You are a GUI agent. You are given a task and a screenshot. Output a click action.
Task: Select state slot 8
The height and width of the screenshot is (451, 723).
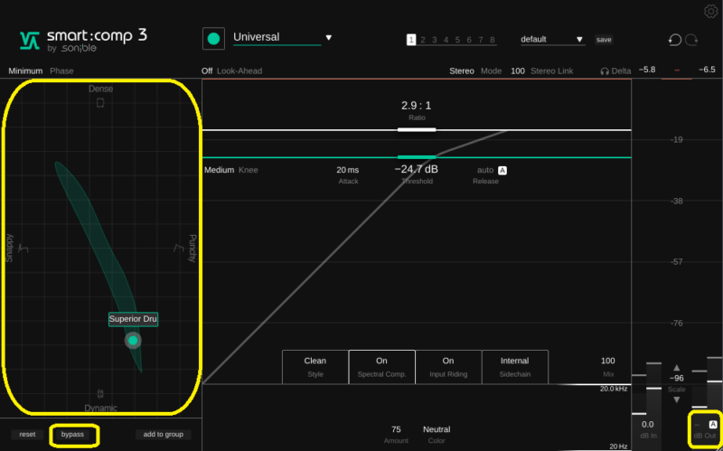pos(493,40)
